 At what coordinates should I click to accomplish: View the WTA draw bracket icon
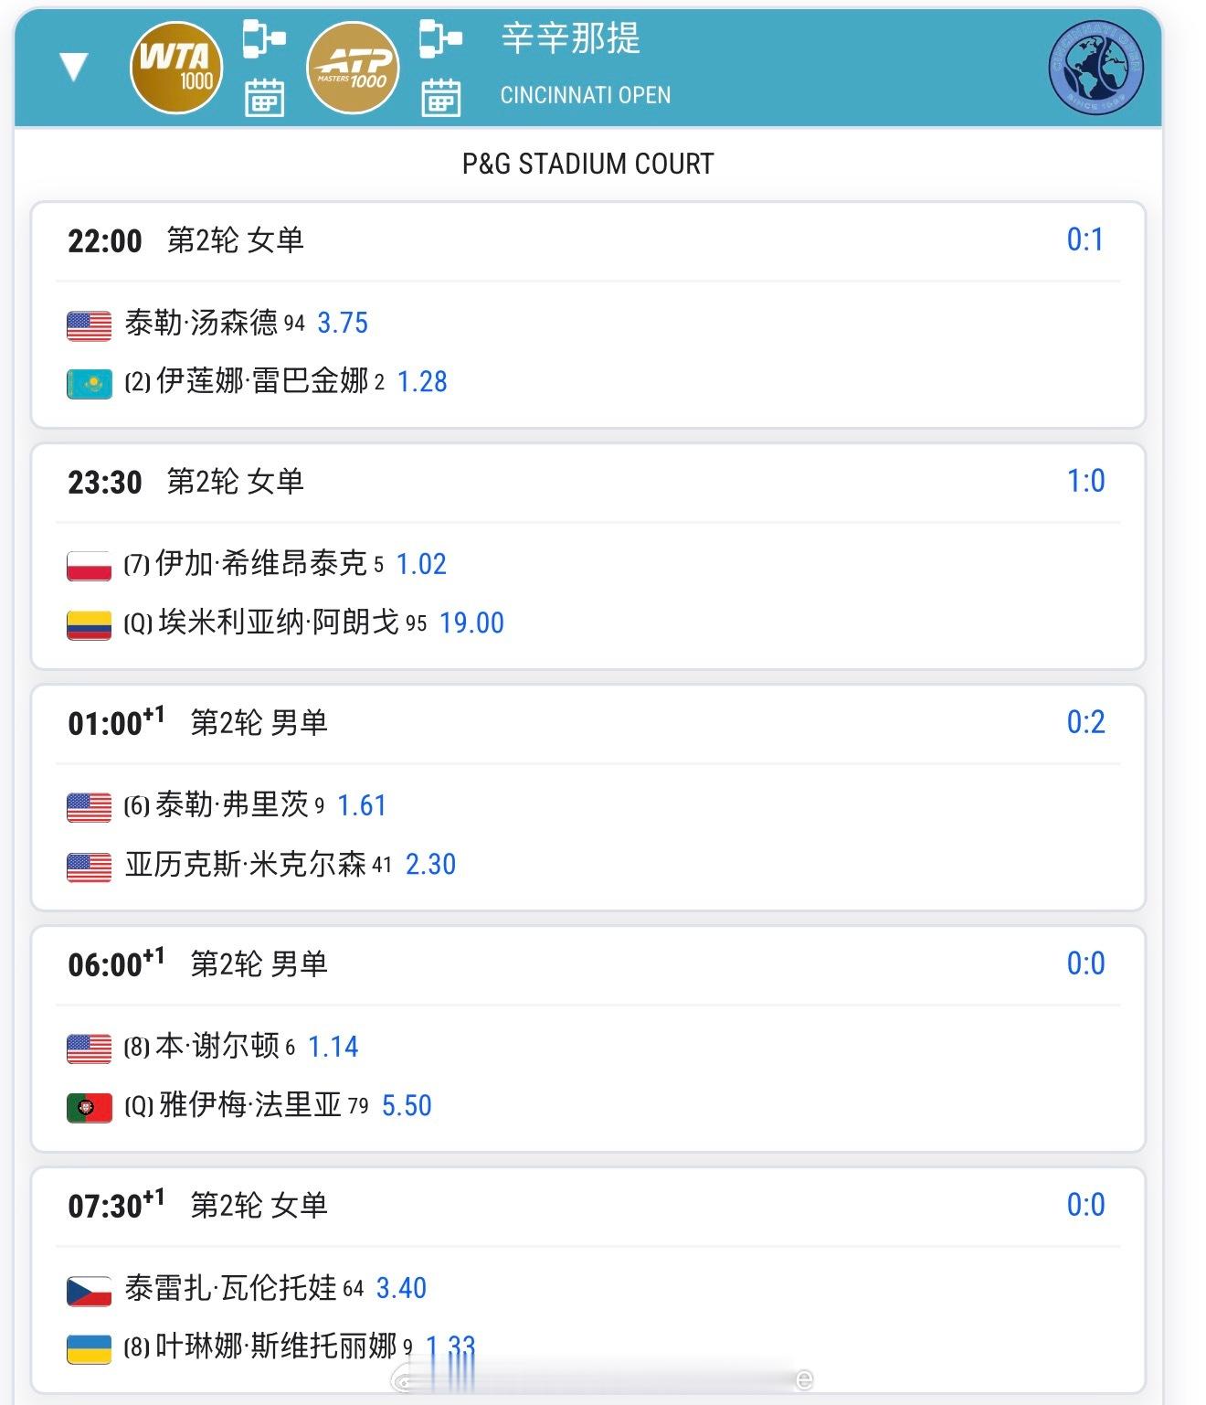tap(264, 39)
